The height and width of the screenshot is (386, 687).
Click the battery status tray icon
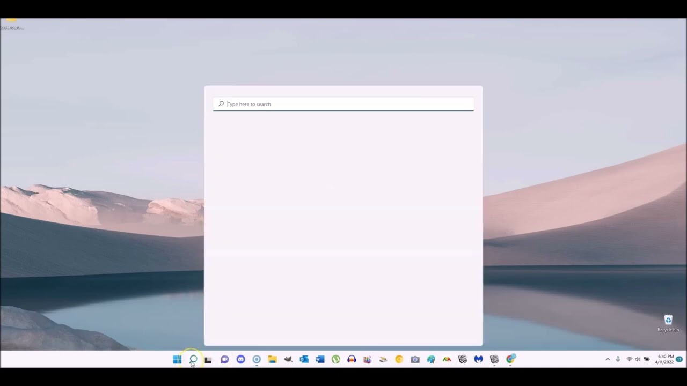pos(647,359)
